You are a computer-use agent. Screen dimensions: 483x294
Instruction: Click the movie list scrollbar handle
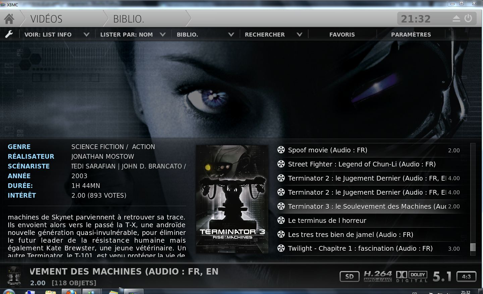click(x=473, y=247)
